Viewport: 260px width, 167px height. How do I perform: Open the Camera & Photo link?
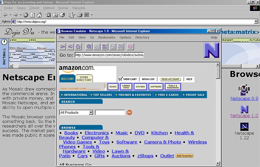coord(162,142)
